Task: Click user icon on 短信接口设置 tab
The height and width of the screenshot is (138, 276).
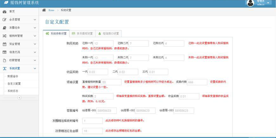Action: pyautogui.click(x=100, y=33)
